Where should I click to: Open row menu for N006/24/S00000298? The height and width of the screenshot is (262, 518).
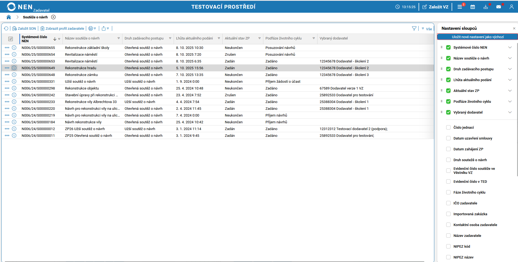(7, 88)
